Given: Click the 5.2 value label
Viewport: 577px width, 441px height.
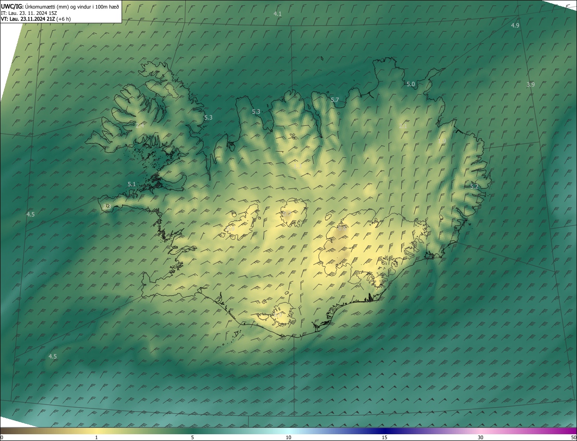Looking at the screenshot, I should click(474, 187).
